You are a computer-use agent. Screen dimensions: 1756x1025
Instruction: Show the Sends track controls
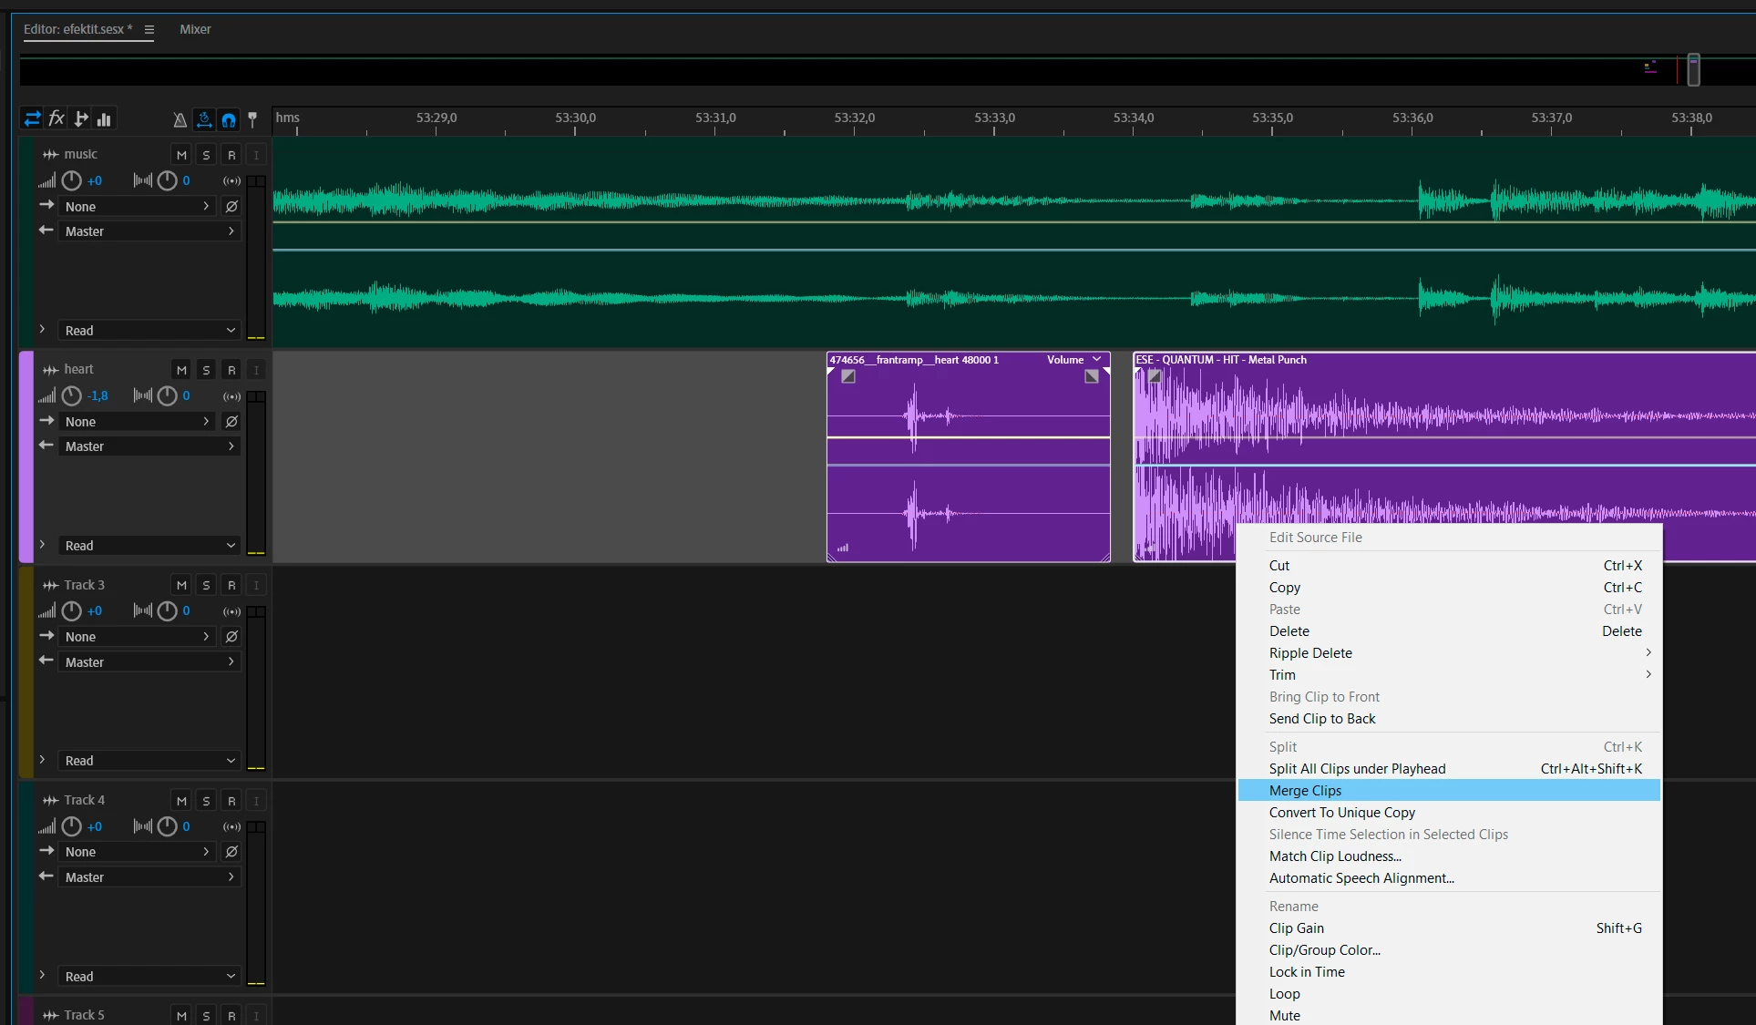pos(81,118)
